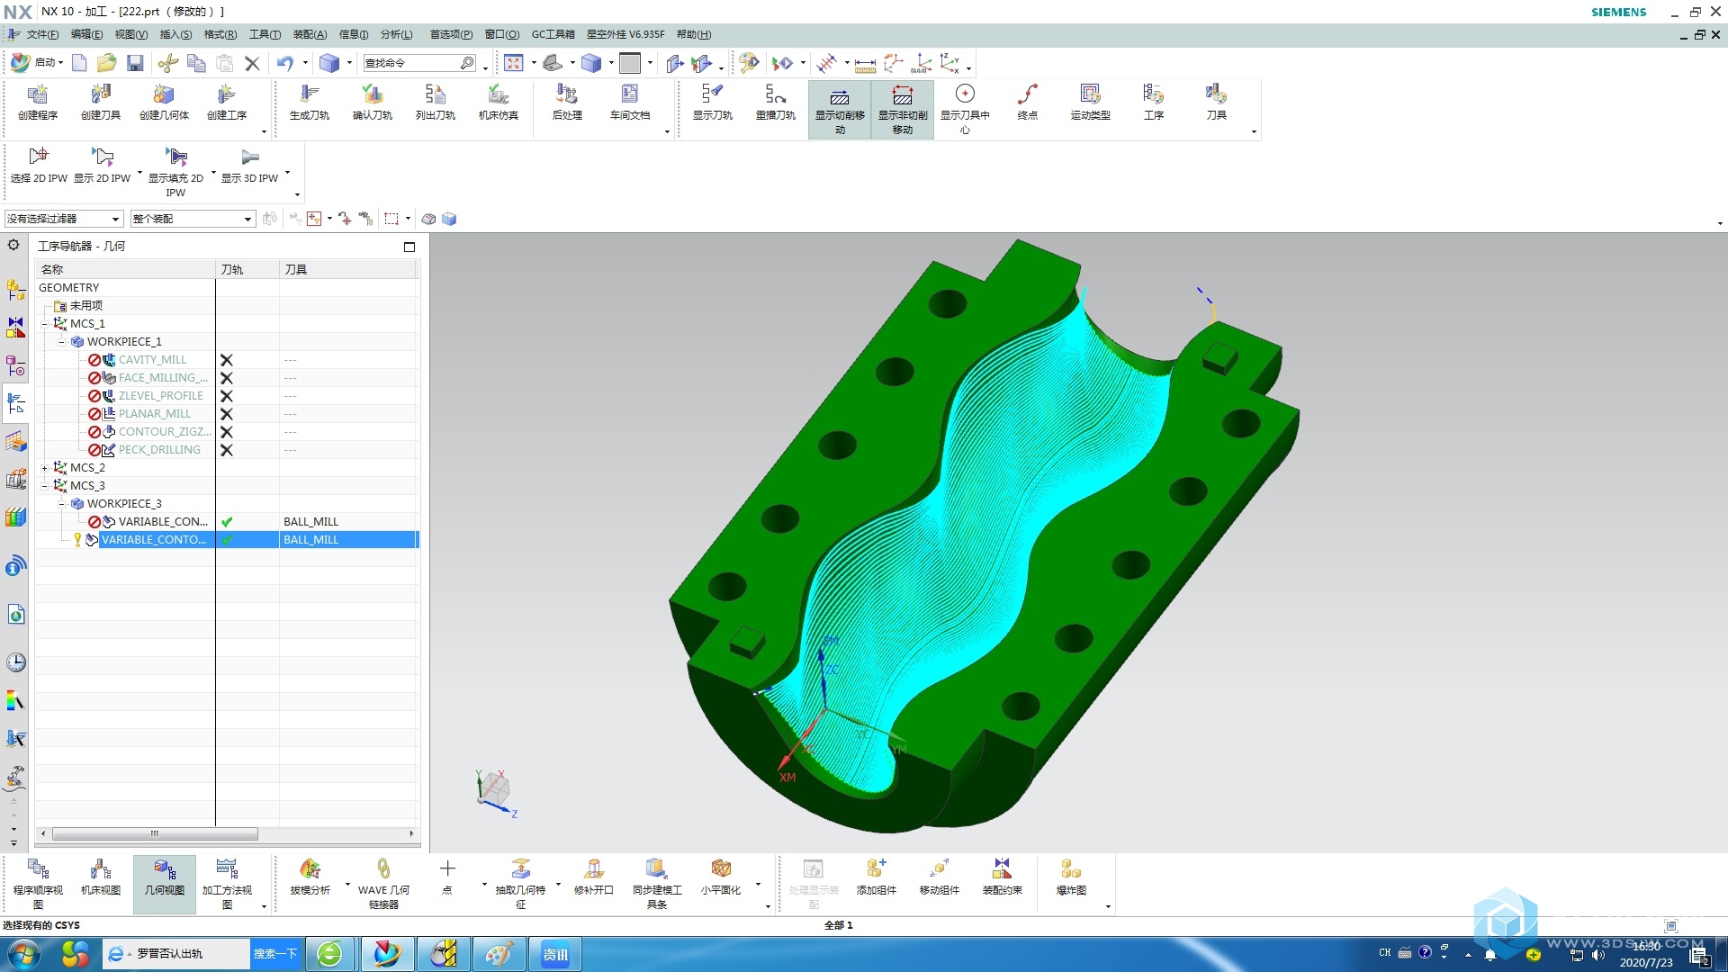Click 生成刀轨 to generate tool path
Image resolution: width=1728 pixels, height=972 pixels.
[310, 103]
